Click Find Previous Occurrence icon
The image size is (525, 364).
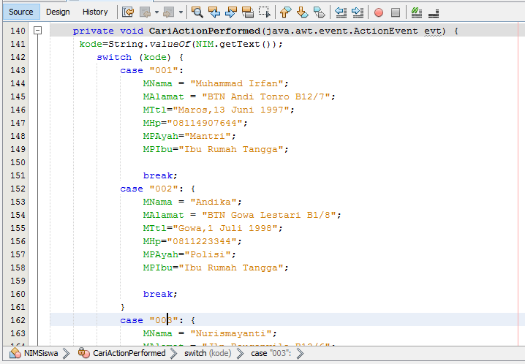click(x=214, y=12)
